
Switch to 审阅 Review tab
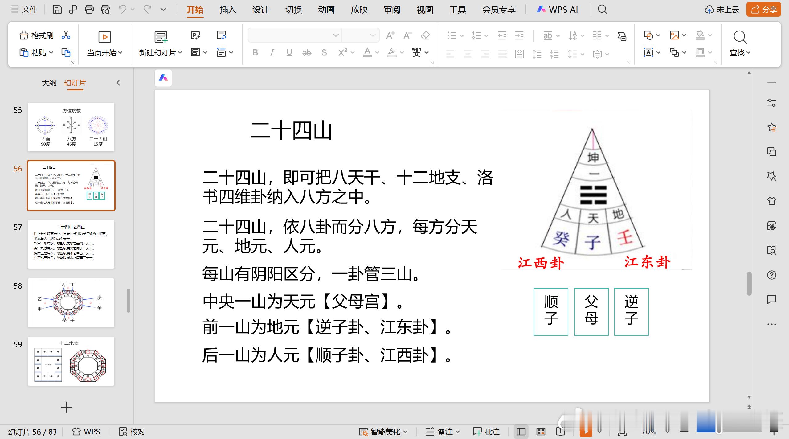392,10
